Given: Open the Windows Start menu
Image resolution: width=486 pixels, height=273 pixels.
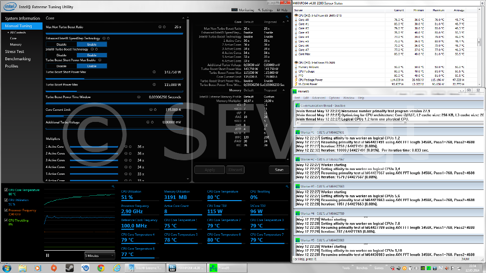Looking at the screenshot, I should point(7,268).
